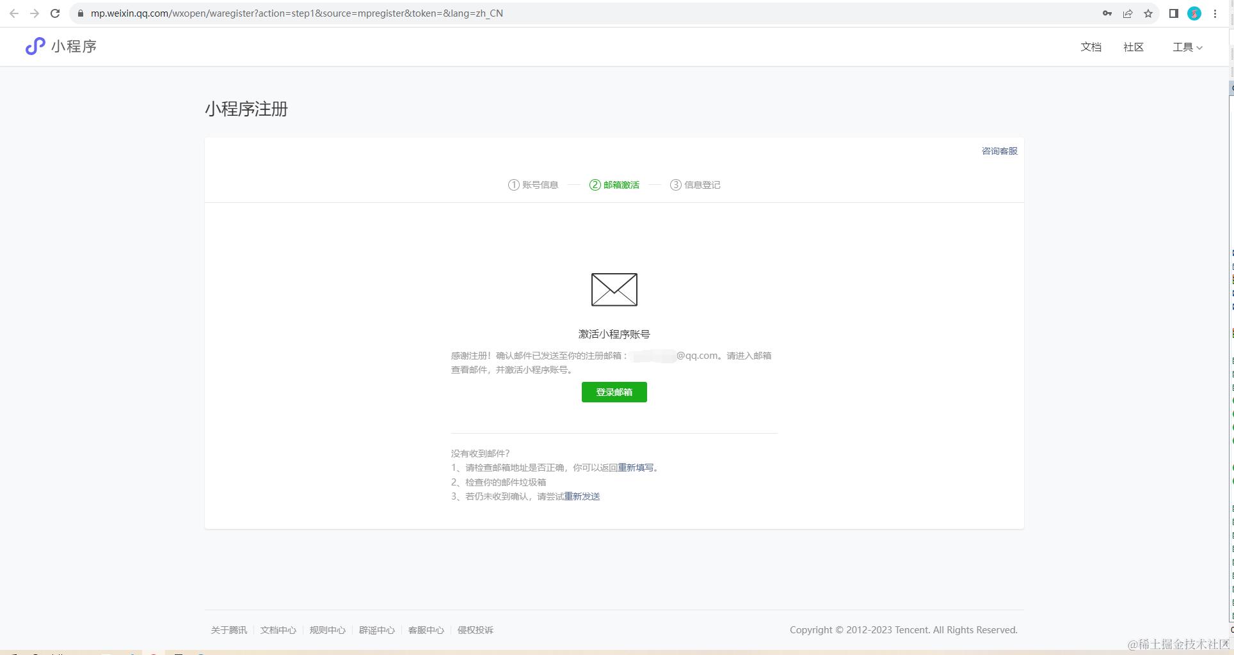Image resolution: width=1234 pixels, height=655 pixels.
Task: Click the 激活小程序账号 heading text
Action: pos(614,334)
